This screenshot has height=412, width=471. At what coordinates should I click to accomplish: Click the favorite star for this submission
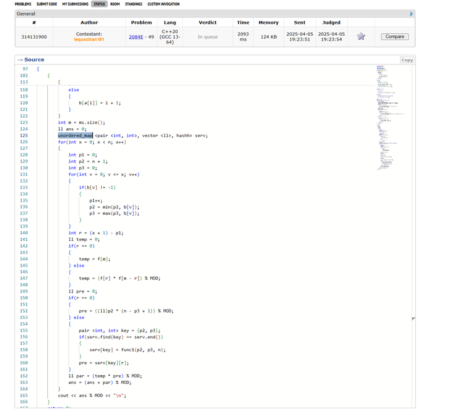361,37
